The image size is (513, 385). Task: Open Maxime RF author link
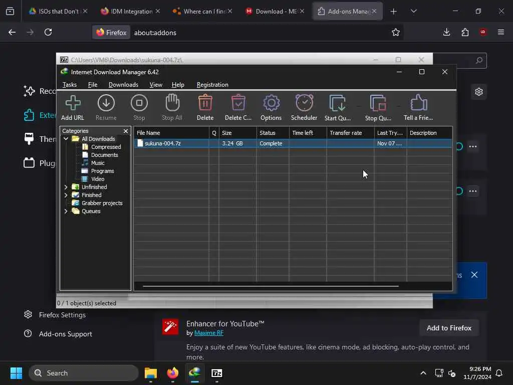[x=209, y=333]
